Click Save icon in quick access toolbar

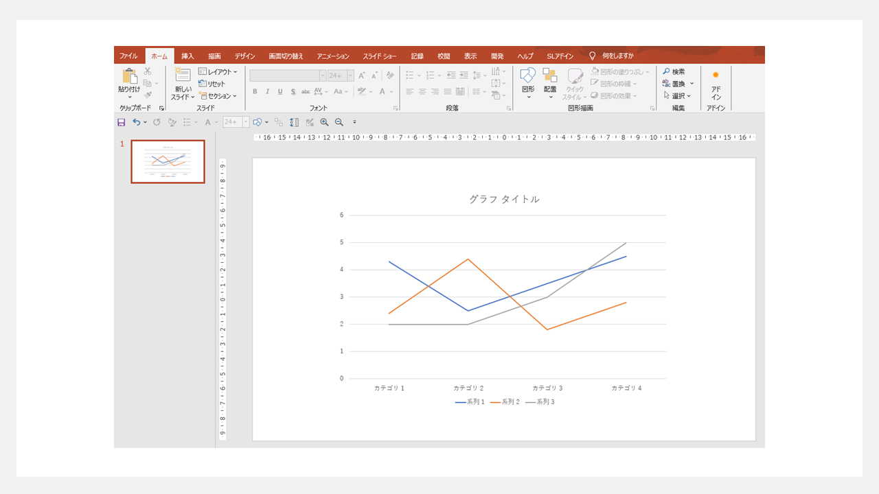(x=122, y=122)
